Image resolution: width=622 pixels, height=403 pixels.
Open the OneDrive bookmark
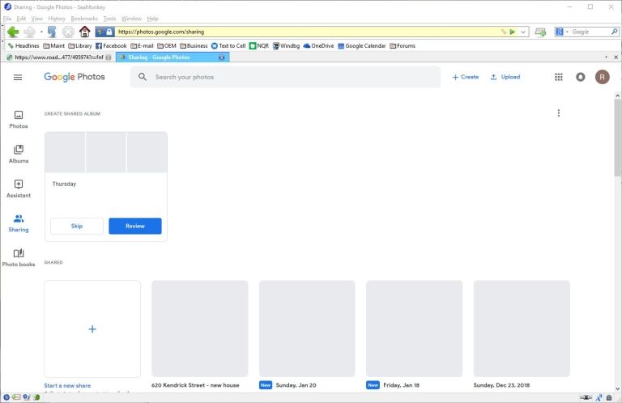[x=318, y=46]
